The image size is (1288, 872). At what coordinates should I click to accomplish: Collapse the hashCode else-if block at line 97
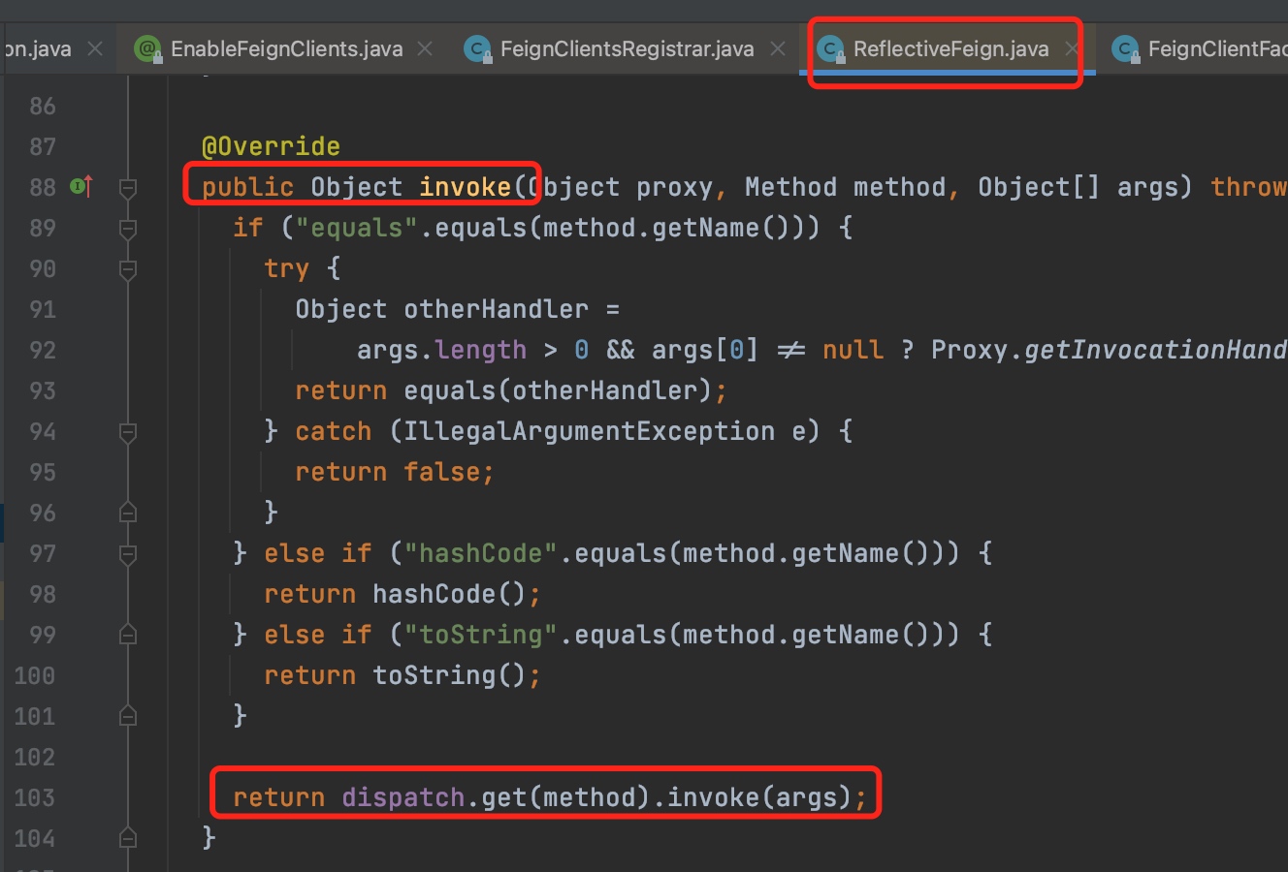pyautogui.click(x=127, y=553)
